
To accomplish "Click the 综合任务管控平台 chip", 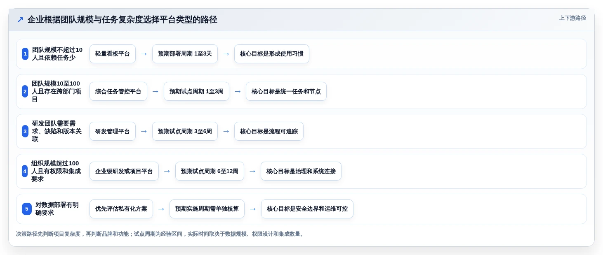I will pos(118,91).
